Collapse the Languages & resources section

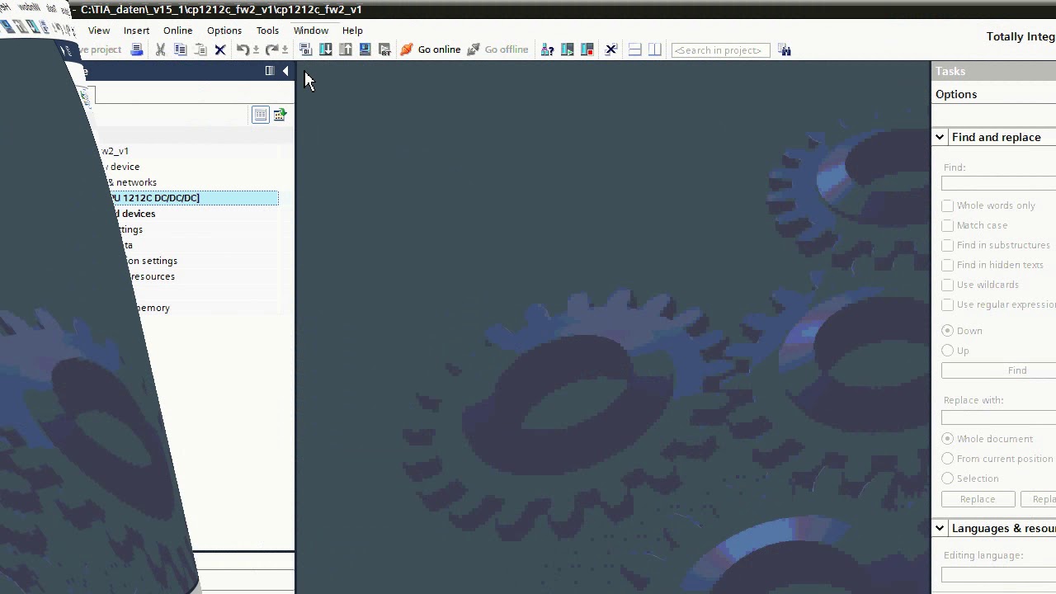940,528
